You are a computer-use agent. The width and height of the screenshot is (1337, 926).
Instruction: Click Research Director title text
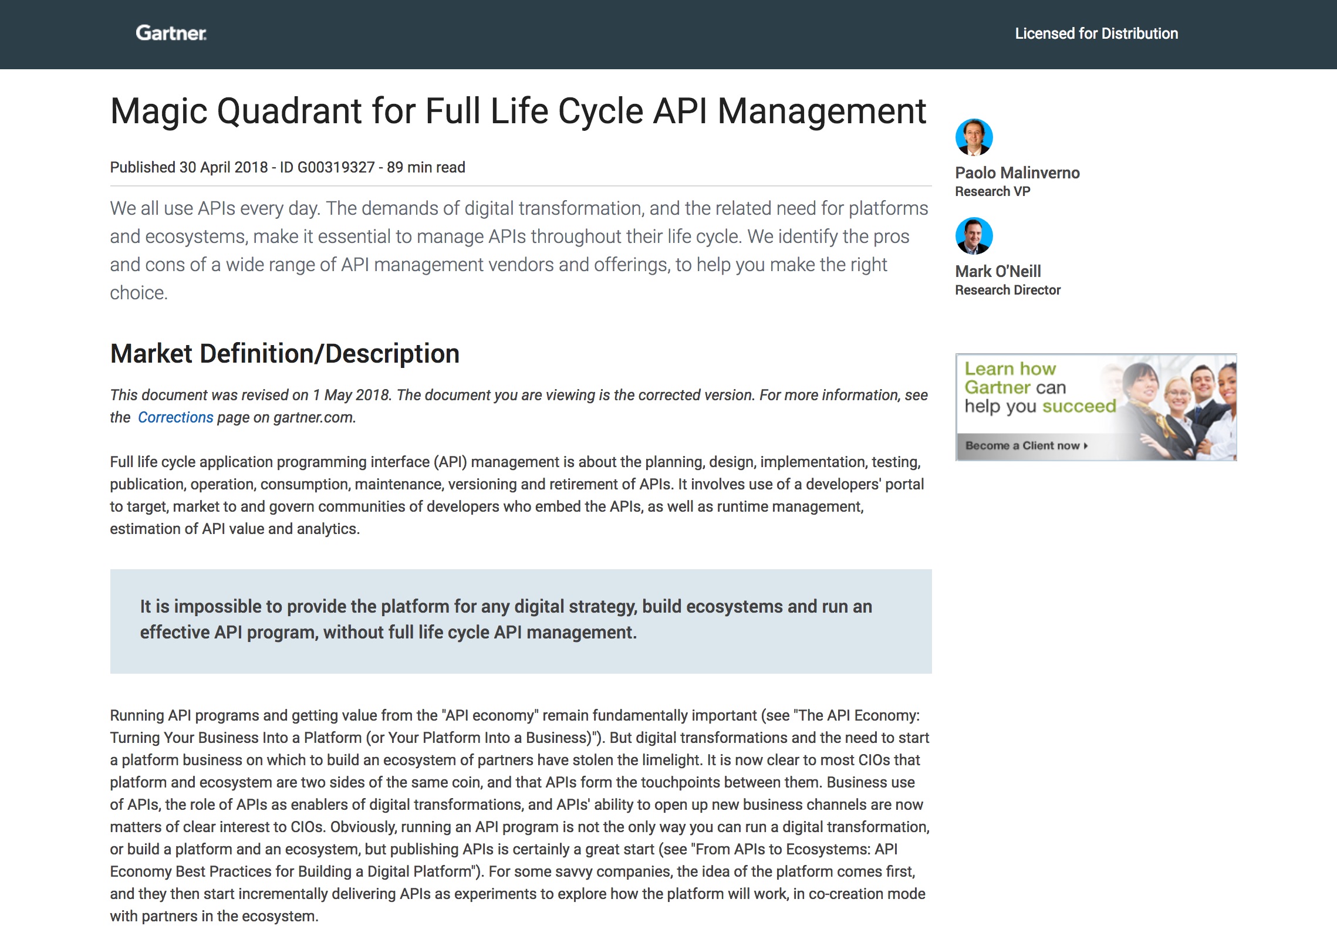[x=1008, y=290]
